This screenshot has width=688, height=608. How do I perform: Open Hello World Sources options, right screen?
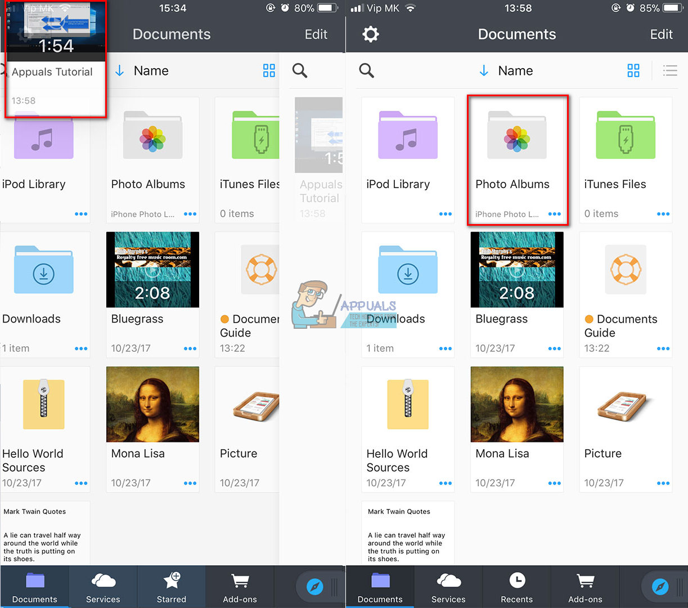pos(446,483)
